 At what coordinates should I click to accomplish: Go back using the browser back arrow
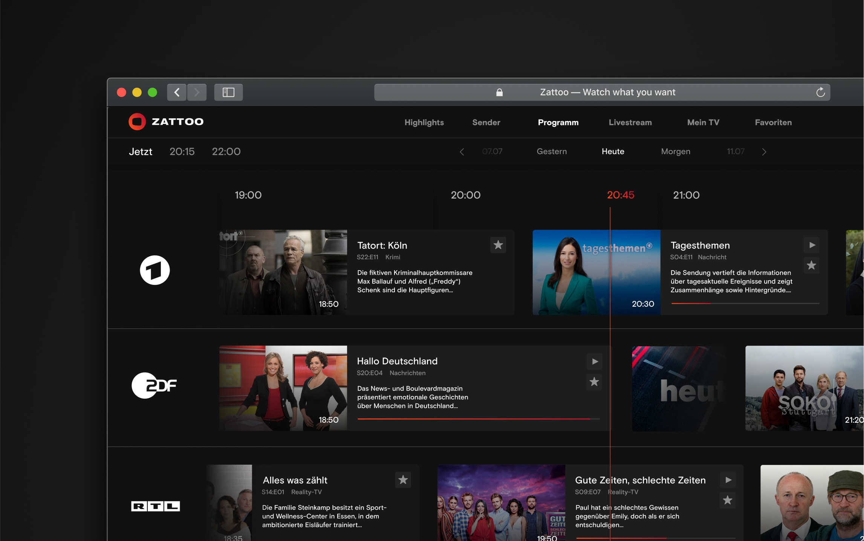click(176, 92)
